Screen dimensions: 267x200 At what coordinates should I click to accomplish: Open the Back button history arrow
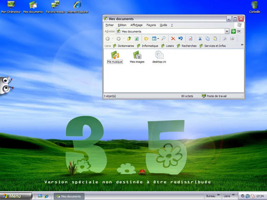click(113, 39)
